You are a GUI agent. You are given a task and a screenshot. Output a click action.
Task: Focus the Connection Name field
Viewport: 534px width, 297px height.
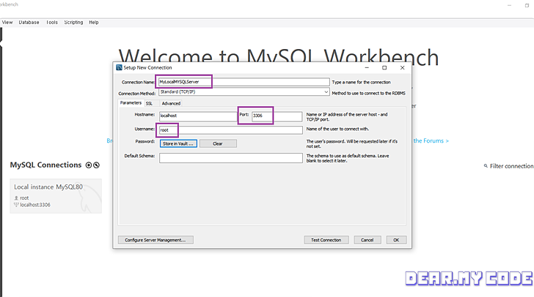(x=244, y=82)
